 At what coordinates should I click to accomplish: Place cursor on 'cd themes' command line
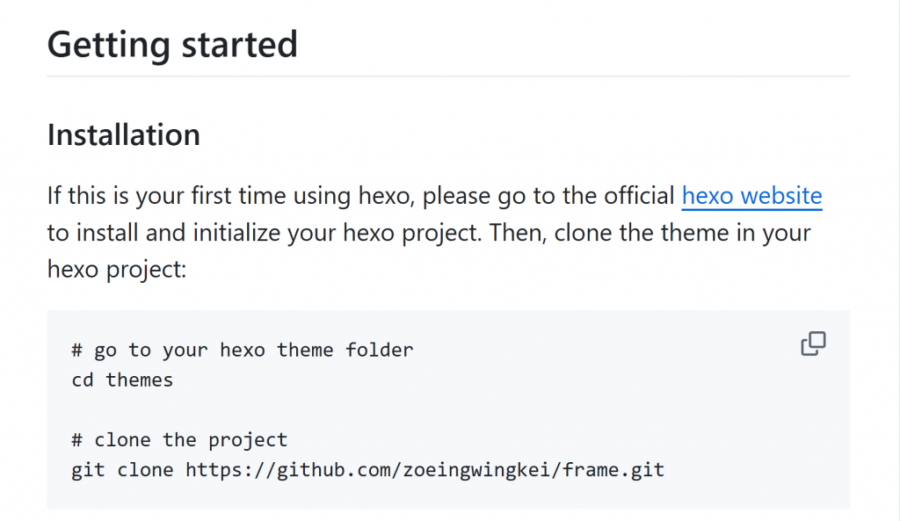122,380
